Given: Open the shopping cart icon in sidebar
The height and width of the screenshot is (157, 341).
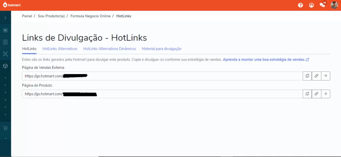Looking at the screenshot, I should pyautogui.click(x=5, y=128).
